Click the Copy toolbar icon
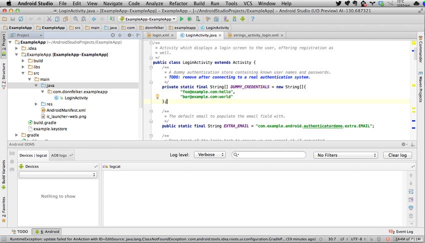425x243 pixels. 57,19
